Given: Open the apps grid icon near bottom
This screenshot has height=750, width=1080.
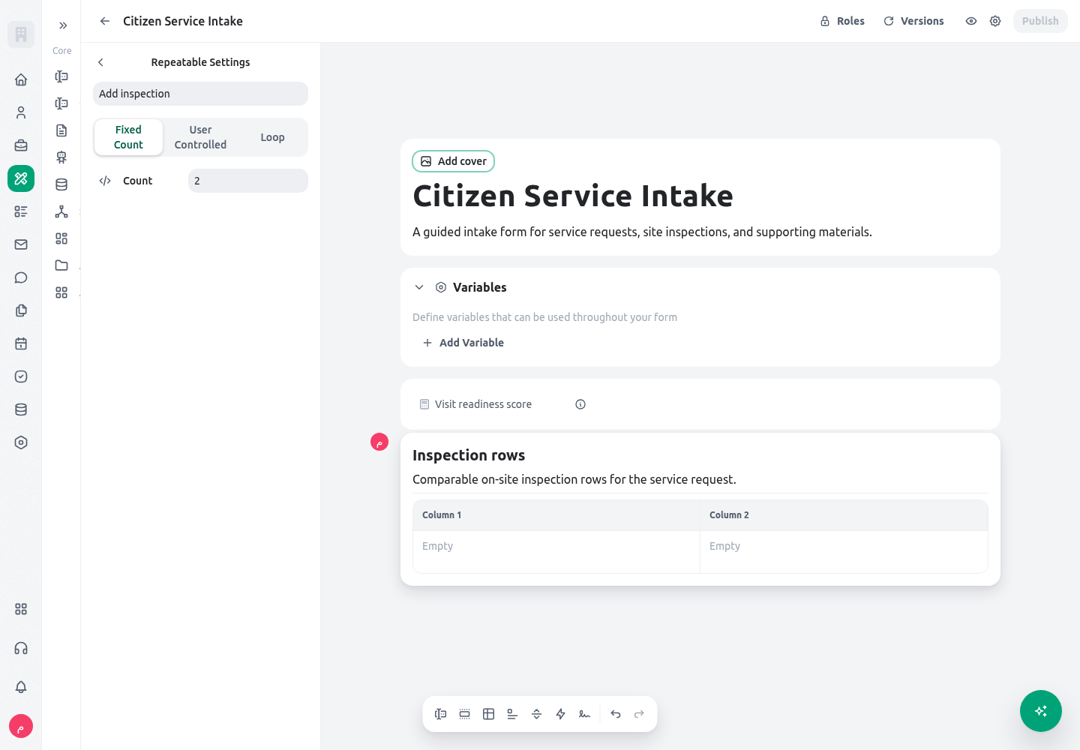Looking at the screenshot, I should [x=21, y=609].
